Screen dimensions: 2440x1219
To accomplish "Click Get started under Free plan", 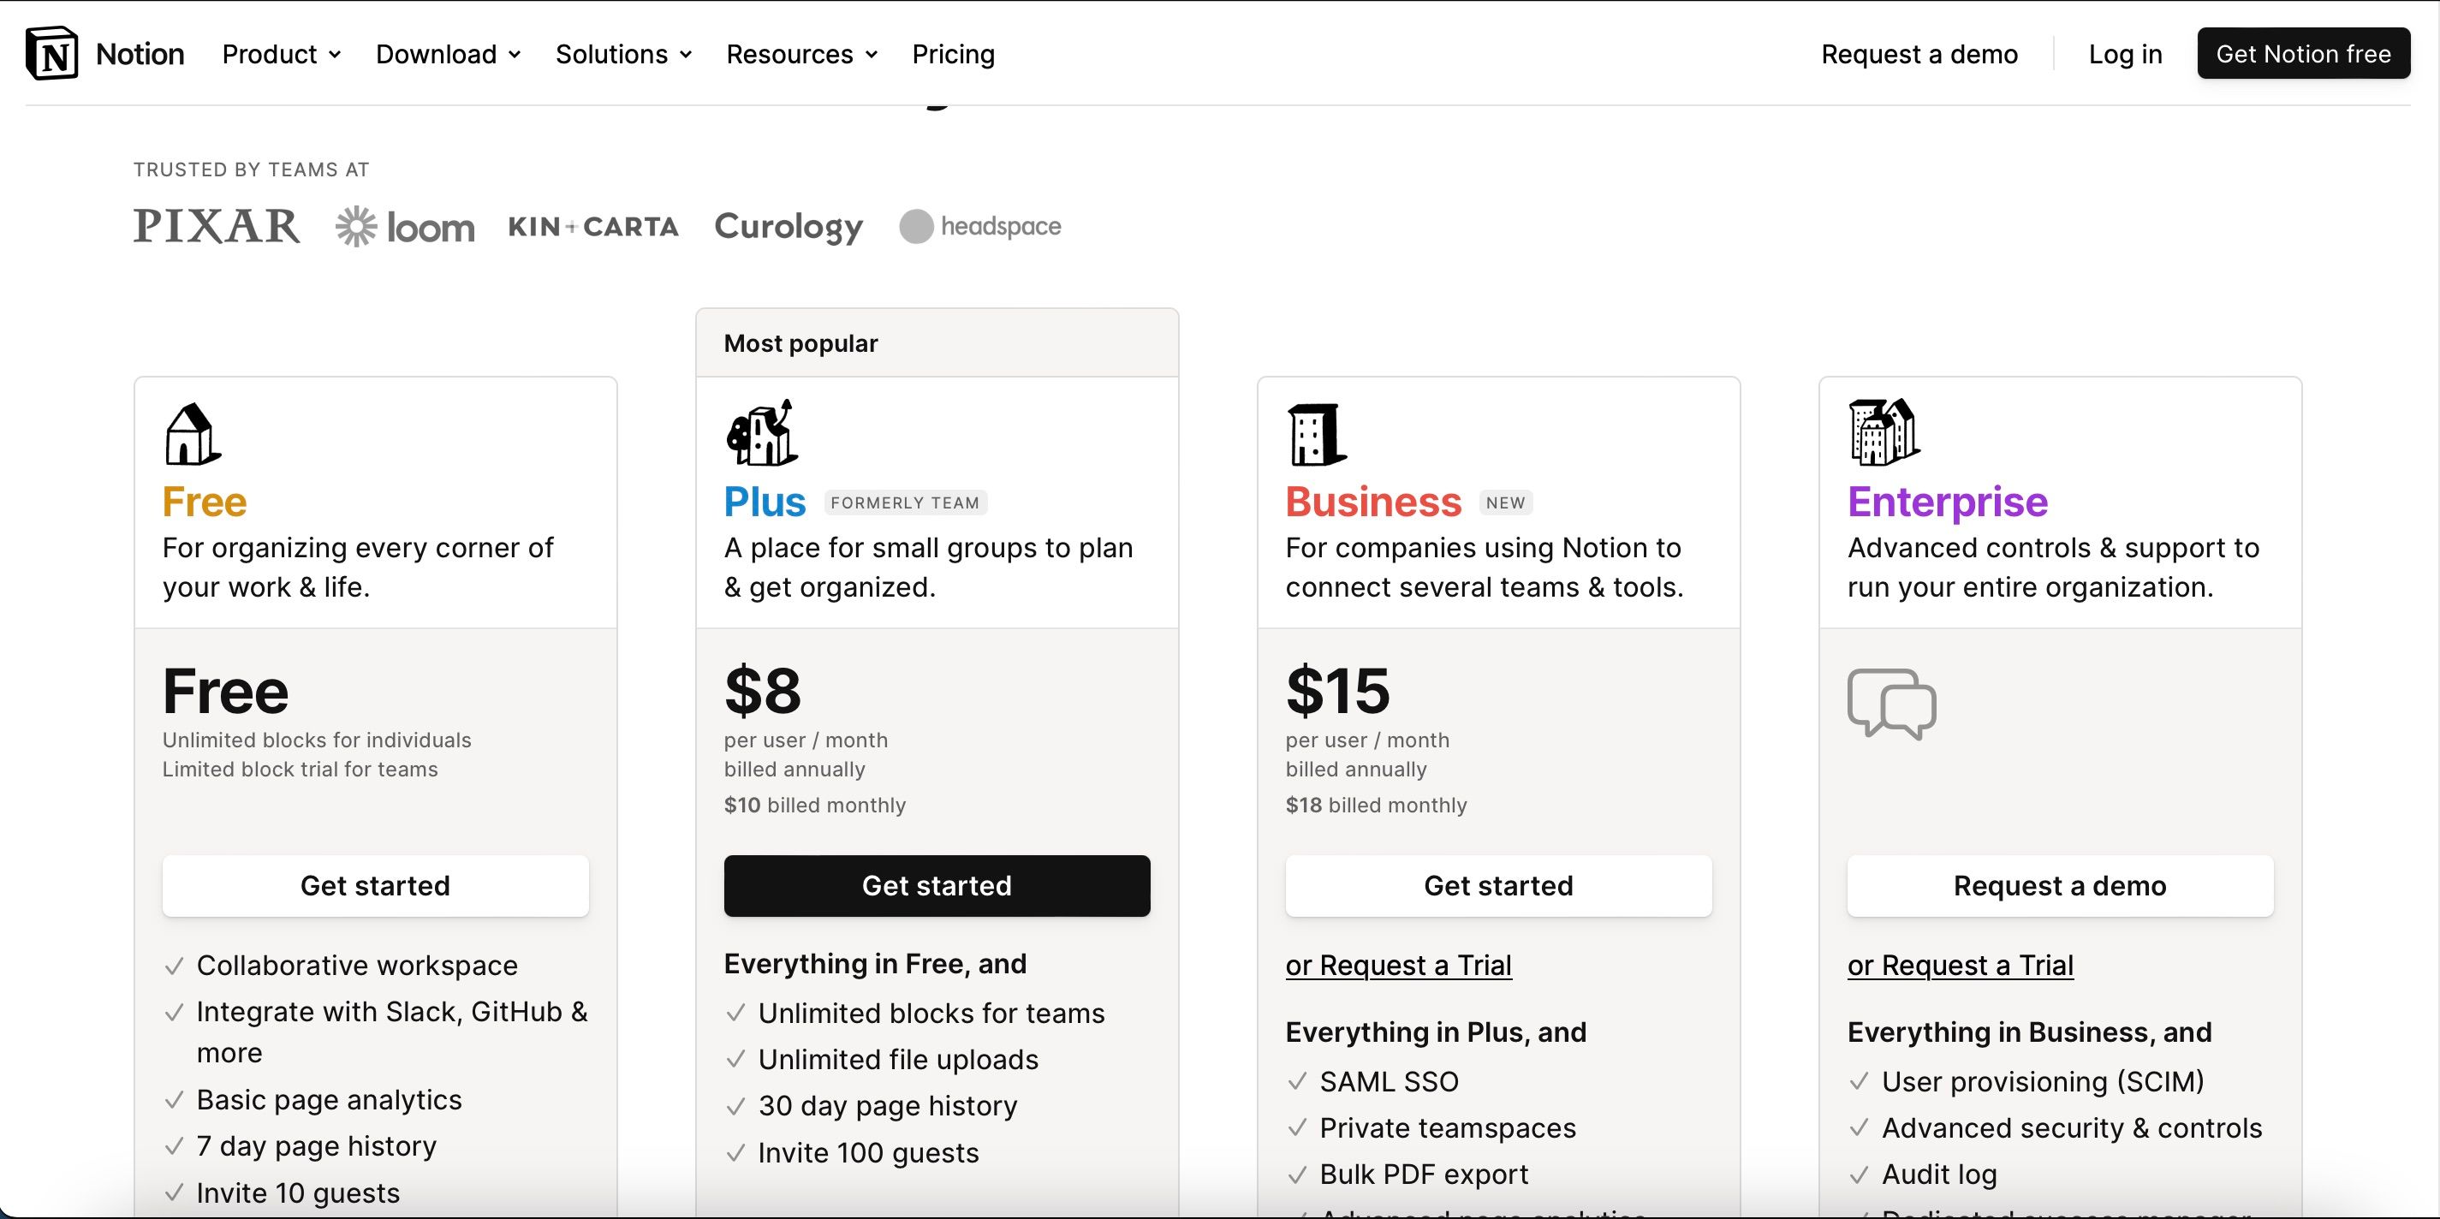I will click(375, 886).
